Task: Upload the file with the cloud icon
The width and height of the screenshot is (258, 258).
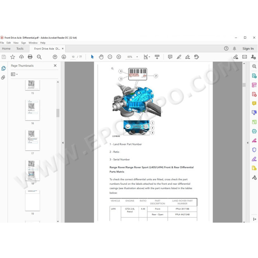Action: 21,57
